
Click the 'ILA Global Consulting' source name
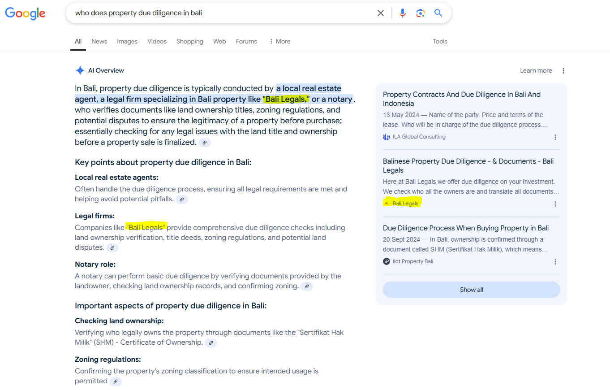pos(419,137)
